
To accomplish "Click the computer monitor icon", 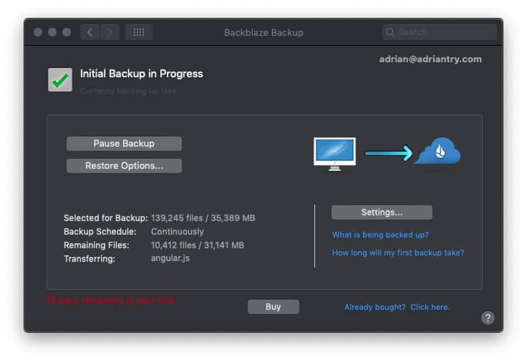I will (x=334, y=153).
